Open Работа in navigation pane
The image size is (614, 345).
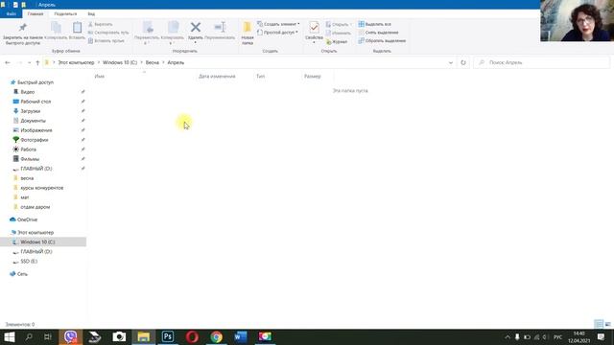(28, 149)
